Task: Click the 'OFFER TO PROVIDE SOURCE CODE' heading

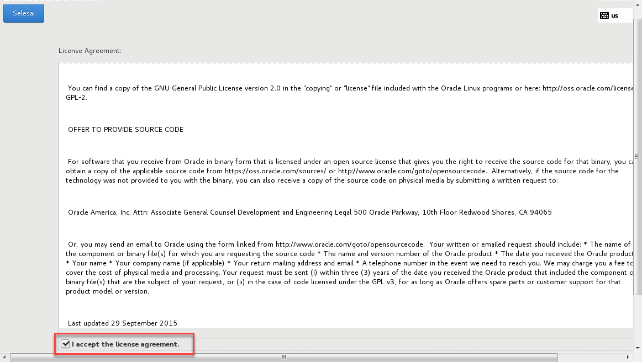Action: (125, 129)
